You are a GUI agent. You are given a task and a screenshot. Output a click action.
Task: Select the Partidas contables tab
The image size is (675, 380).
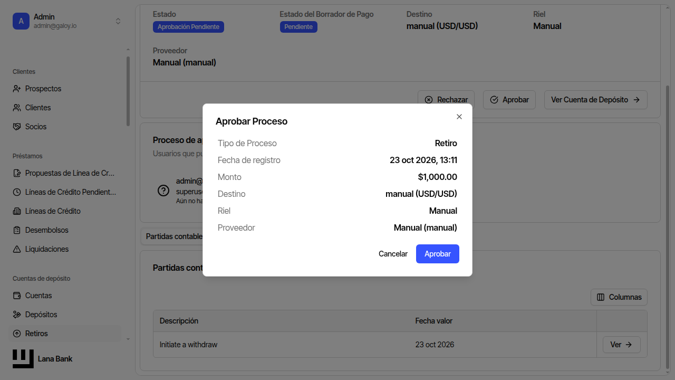click(x=173, y=236)
